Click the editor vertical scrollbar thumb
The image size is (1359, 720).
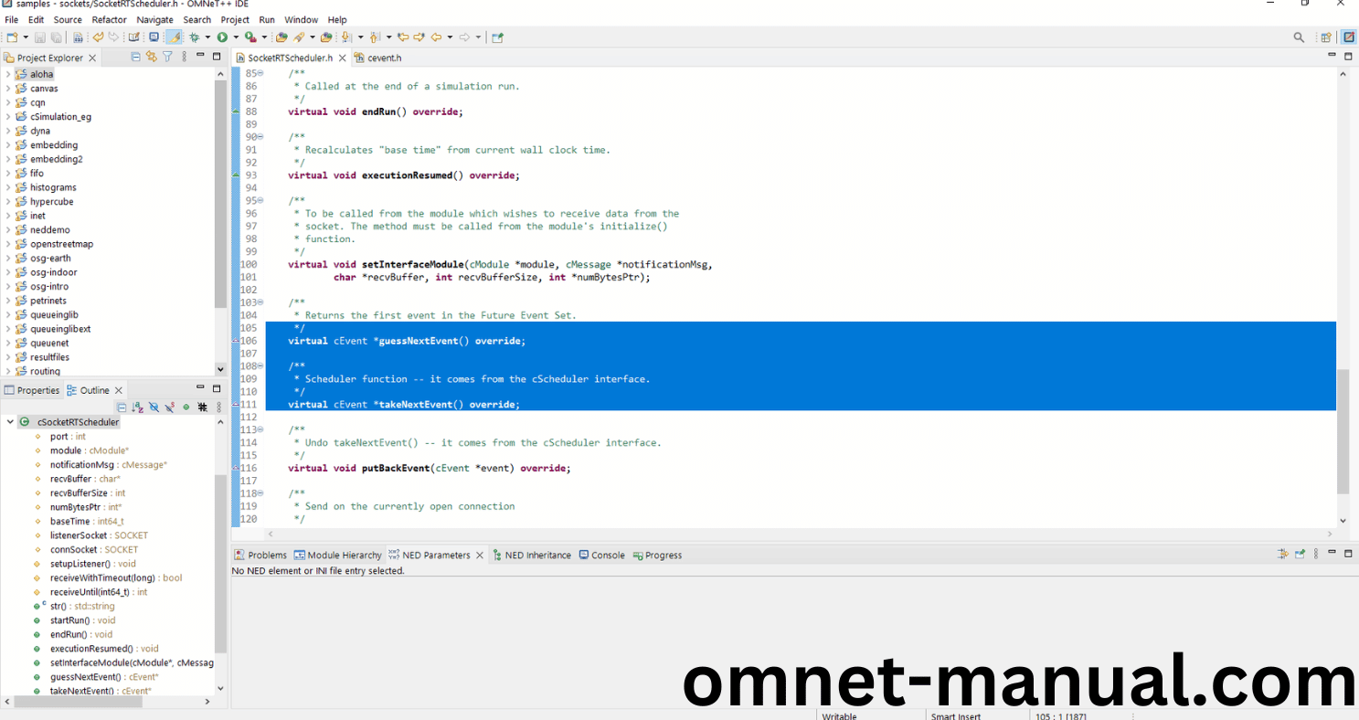click(x=1343, y=429)
